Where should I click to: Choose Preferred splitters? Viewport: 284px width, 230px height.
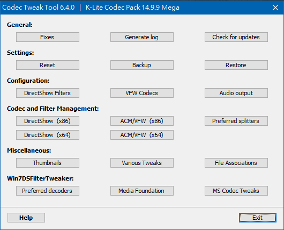[236, 121]
